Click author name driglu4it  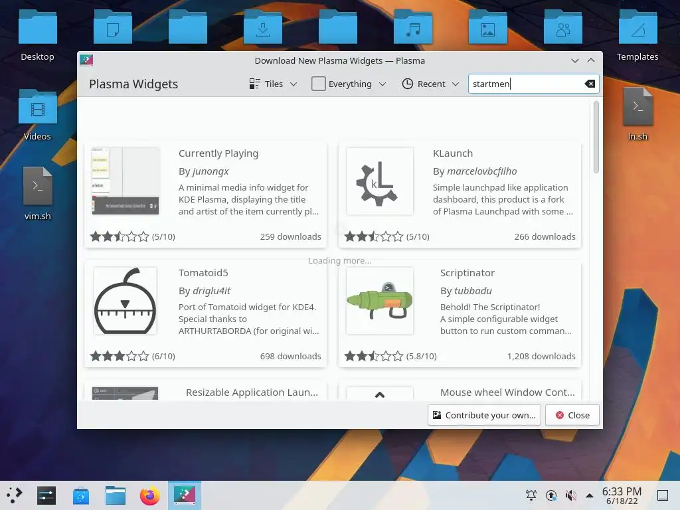(212, 291)
